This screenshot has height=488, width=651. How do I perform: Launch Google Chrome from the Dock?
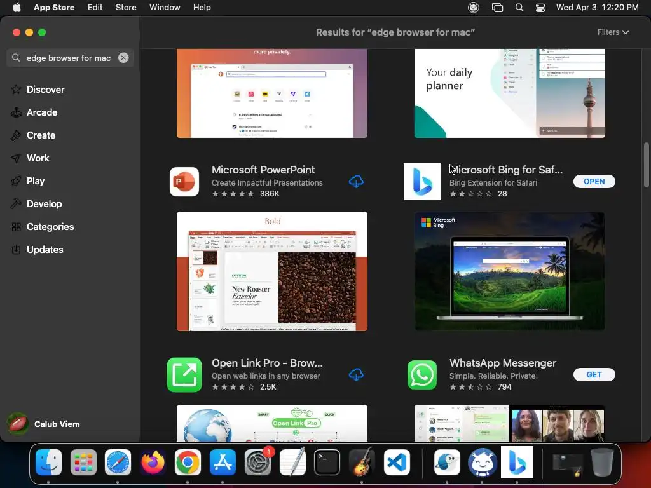tap(188, 463)
